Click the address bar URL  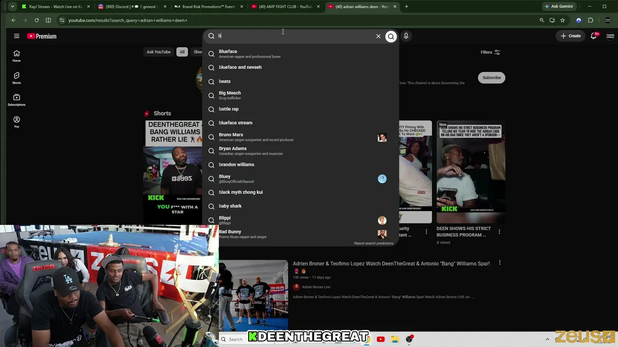click(x=128, y=20)
